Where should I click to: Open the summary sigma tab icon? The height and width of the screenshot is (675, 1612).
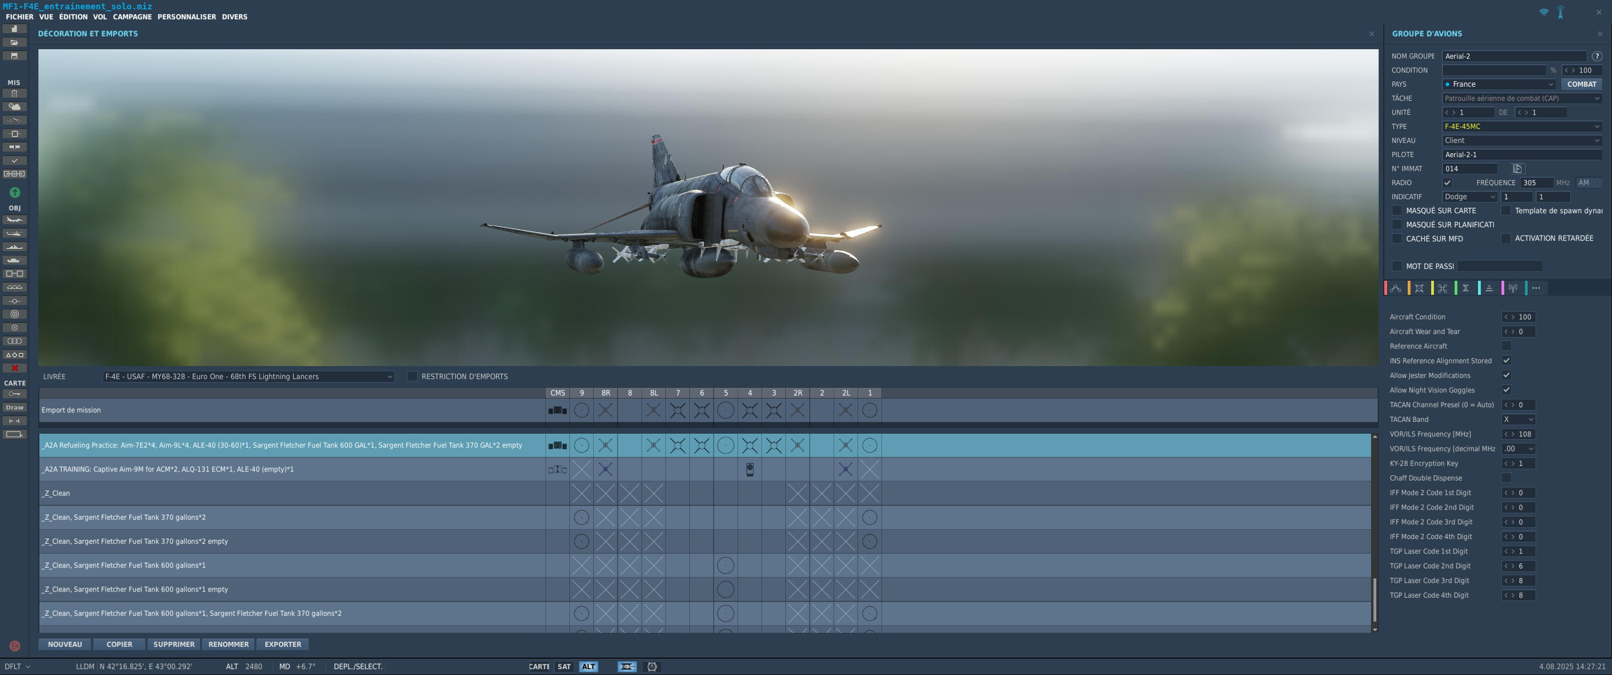point(1466,288)
